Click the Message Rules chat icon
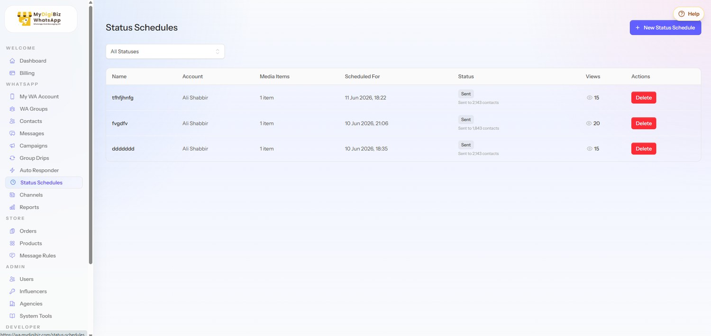The image size is (711, 336). tap(12, 255)
